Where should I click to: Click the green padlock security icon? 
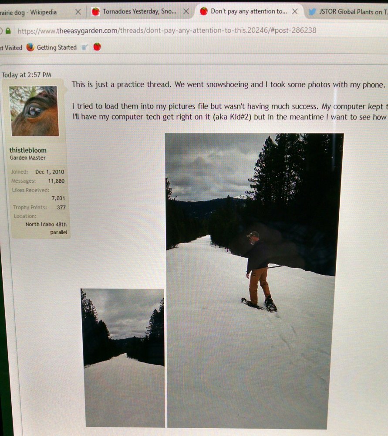tap(8, 31)
